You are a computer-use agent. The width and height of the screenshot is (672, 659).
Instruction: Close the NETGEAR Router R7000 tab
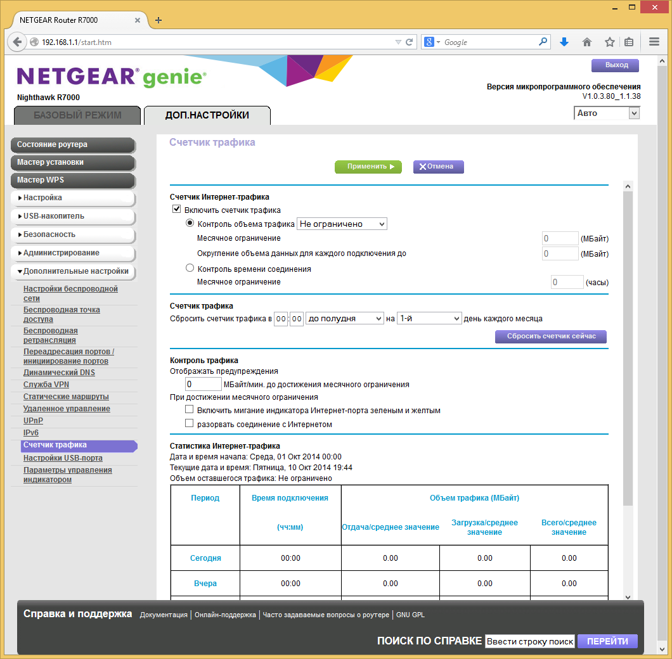pyautogui.click(x=137, y=20)
